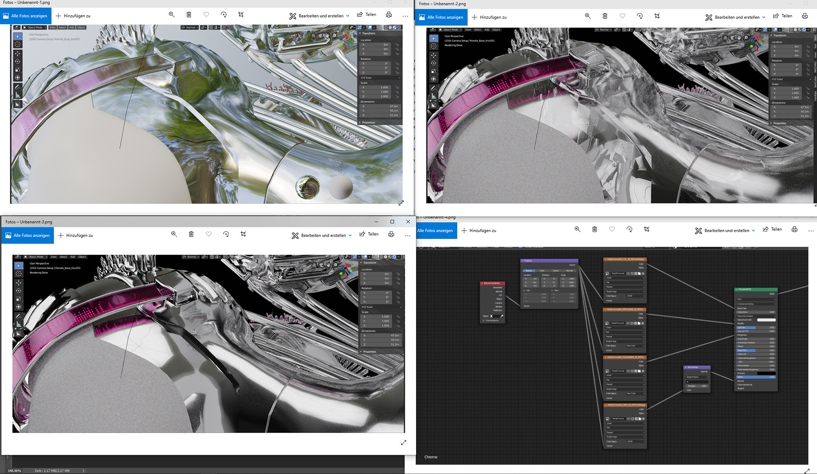The height and width of the screenshot is (474, 817).
Task: Share the photo via 'Teilen' in Unbenannt-4
Action: 772,229
